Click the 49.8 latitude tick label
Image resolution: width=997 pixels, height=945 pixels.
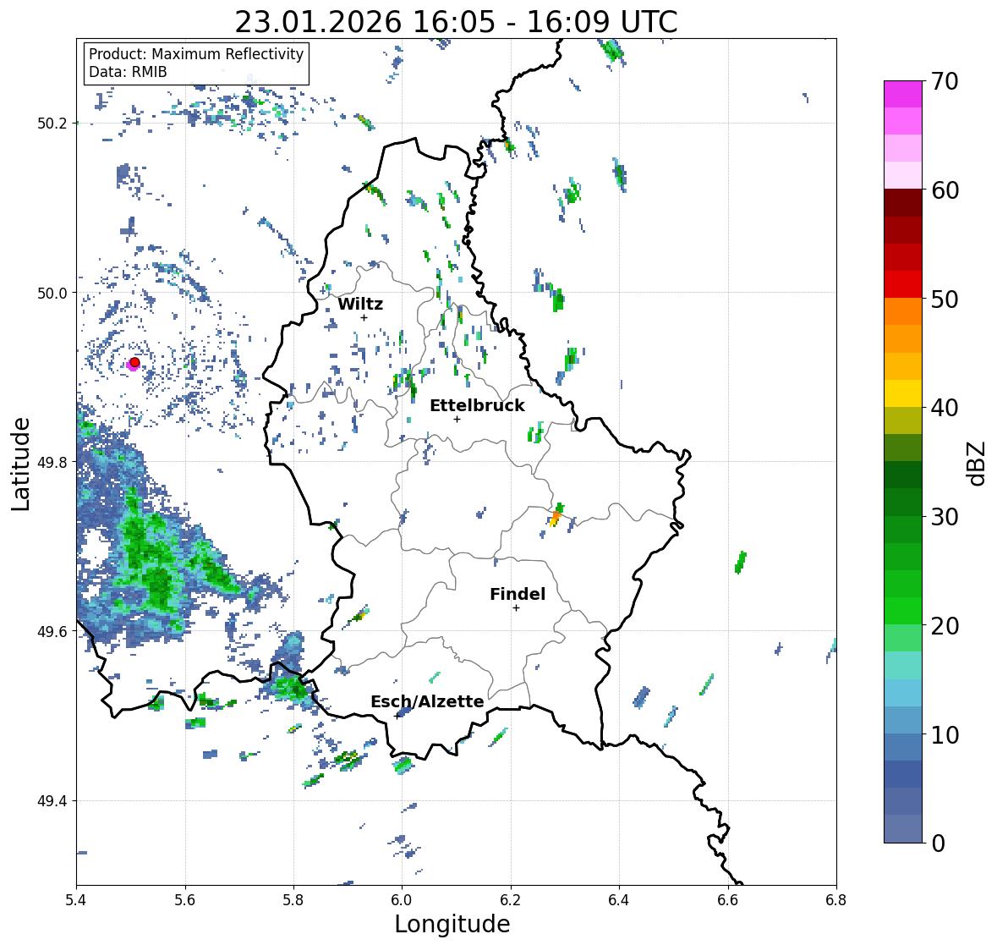pos(54,462)
